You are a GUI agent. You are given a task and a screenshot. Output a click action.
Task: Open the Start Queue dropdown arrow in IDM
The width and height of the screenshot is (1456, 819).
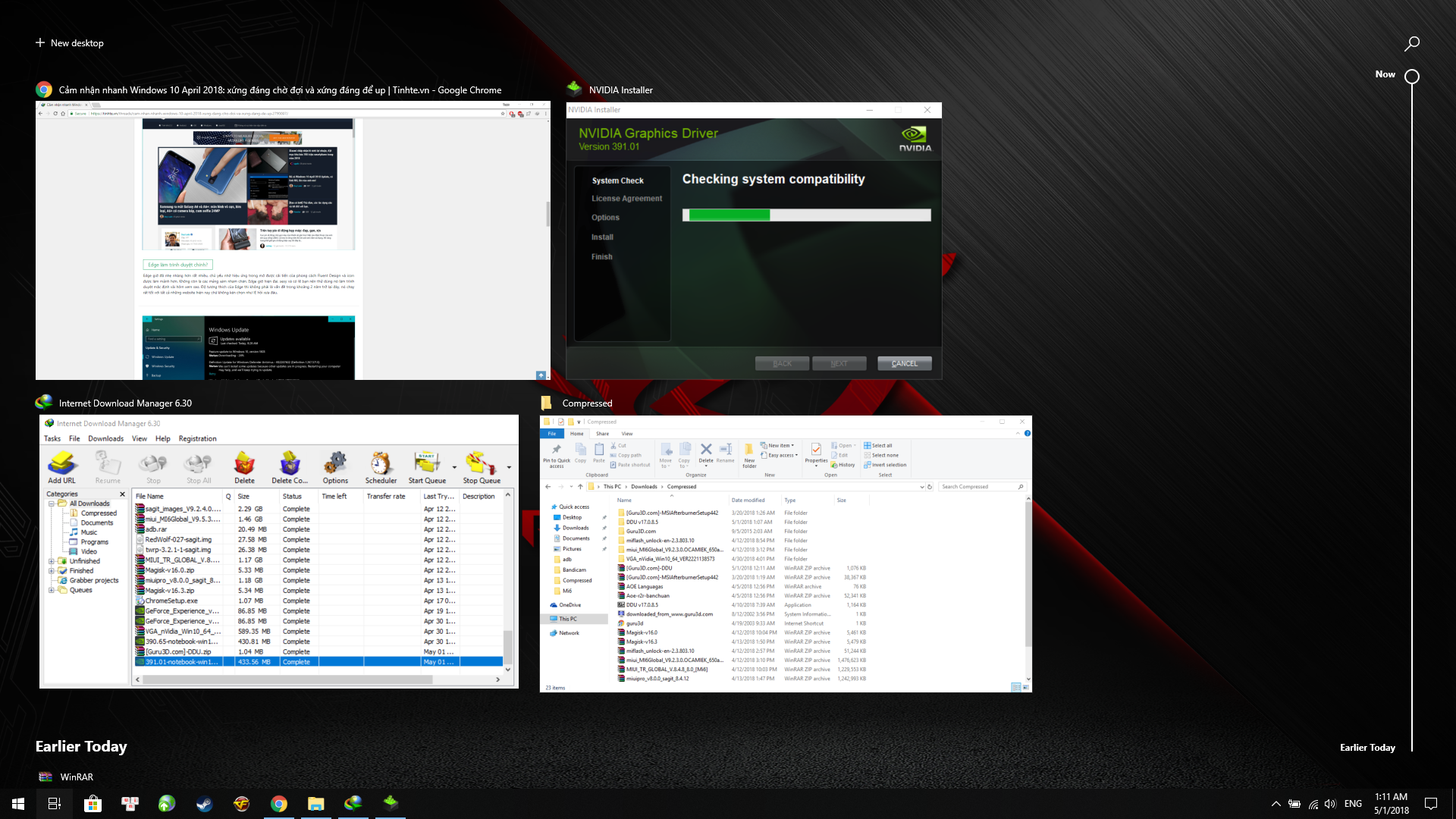[x=454, y=467]
